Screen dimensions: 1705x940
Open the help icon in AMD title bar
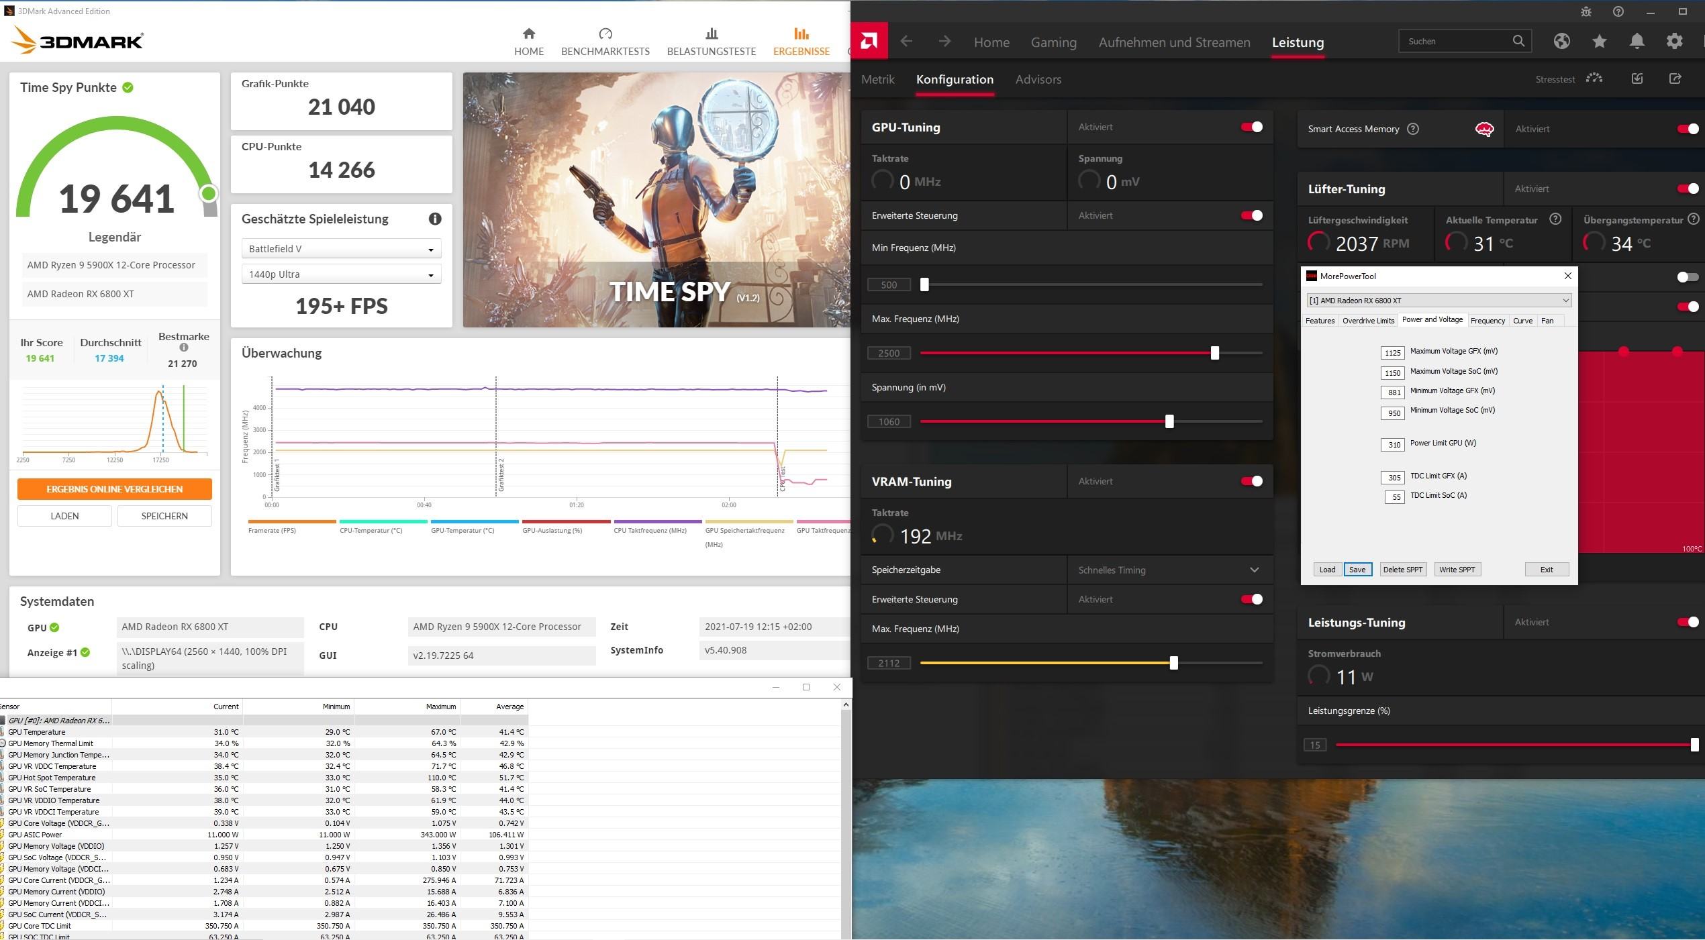(1618, 11)
